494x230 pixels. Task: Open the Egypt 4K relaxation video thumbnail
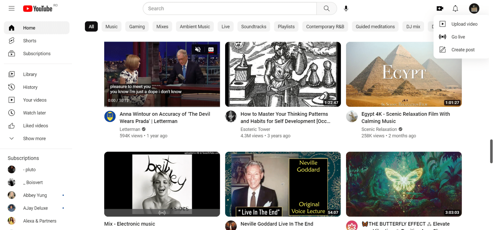404,74
